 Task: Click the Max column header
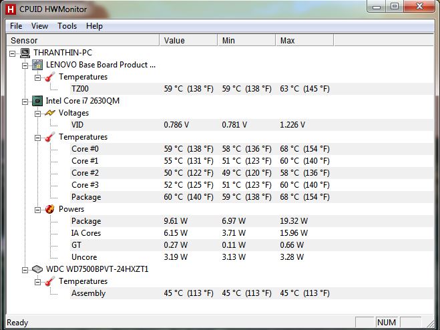(304, 41)
